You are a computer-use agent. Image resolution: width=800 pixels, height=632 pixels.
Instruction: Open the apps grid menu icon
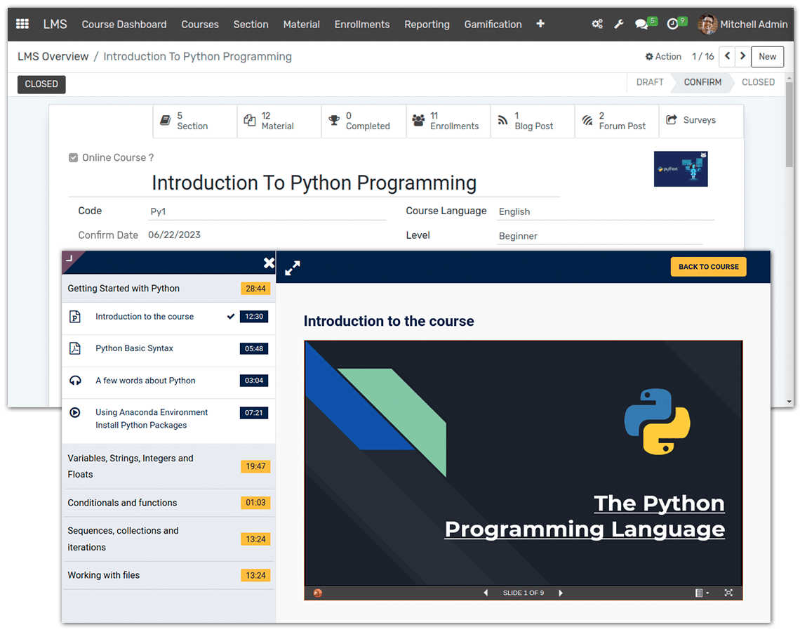(22, 24)
